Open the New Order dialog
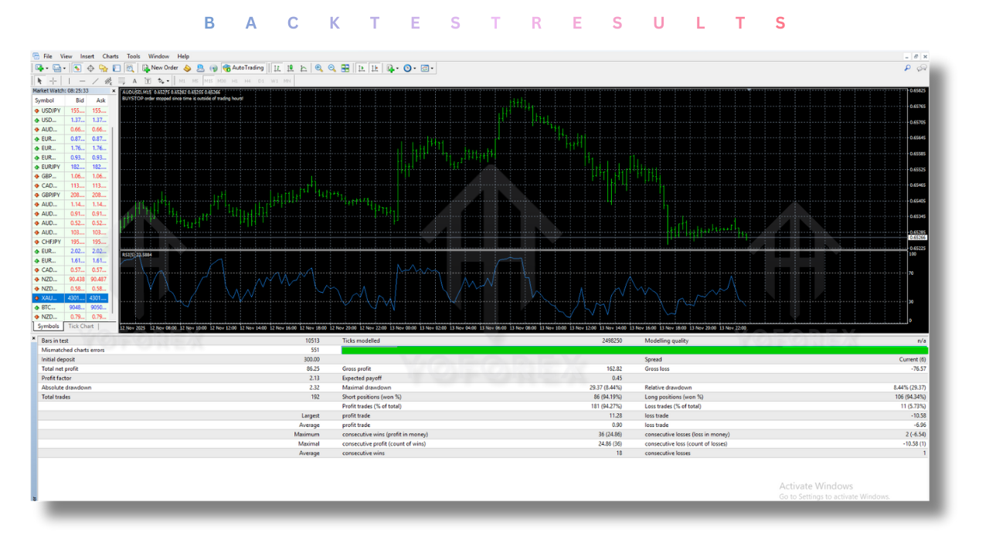989x556 pixels. tap(162, 68)
